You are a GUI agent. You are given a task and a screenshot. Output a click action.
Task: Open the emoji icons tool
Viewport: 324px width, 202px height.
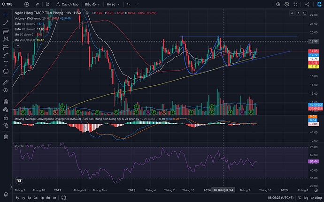[x=6, y=71]
